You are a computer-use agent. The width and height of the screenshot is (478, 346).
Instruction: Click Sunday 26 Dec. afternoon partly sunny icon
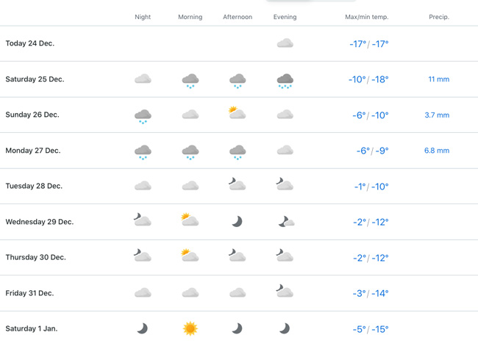[238, 112]
